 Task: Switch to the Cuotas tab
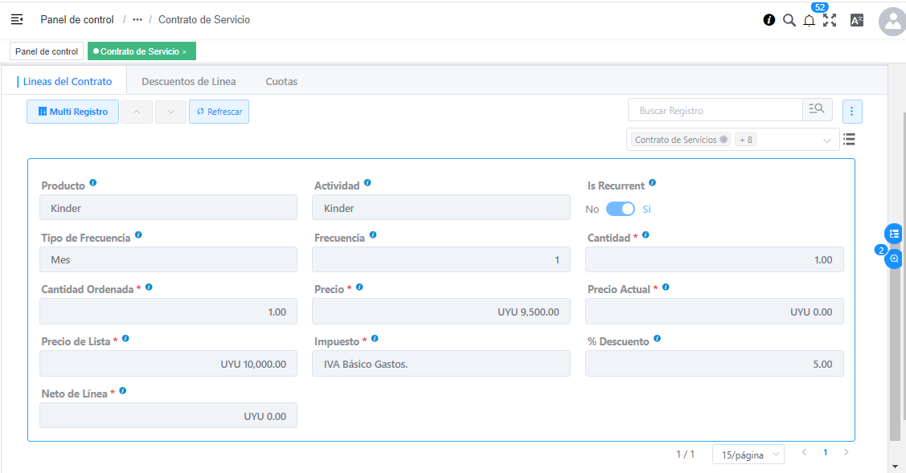281,81
